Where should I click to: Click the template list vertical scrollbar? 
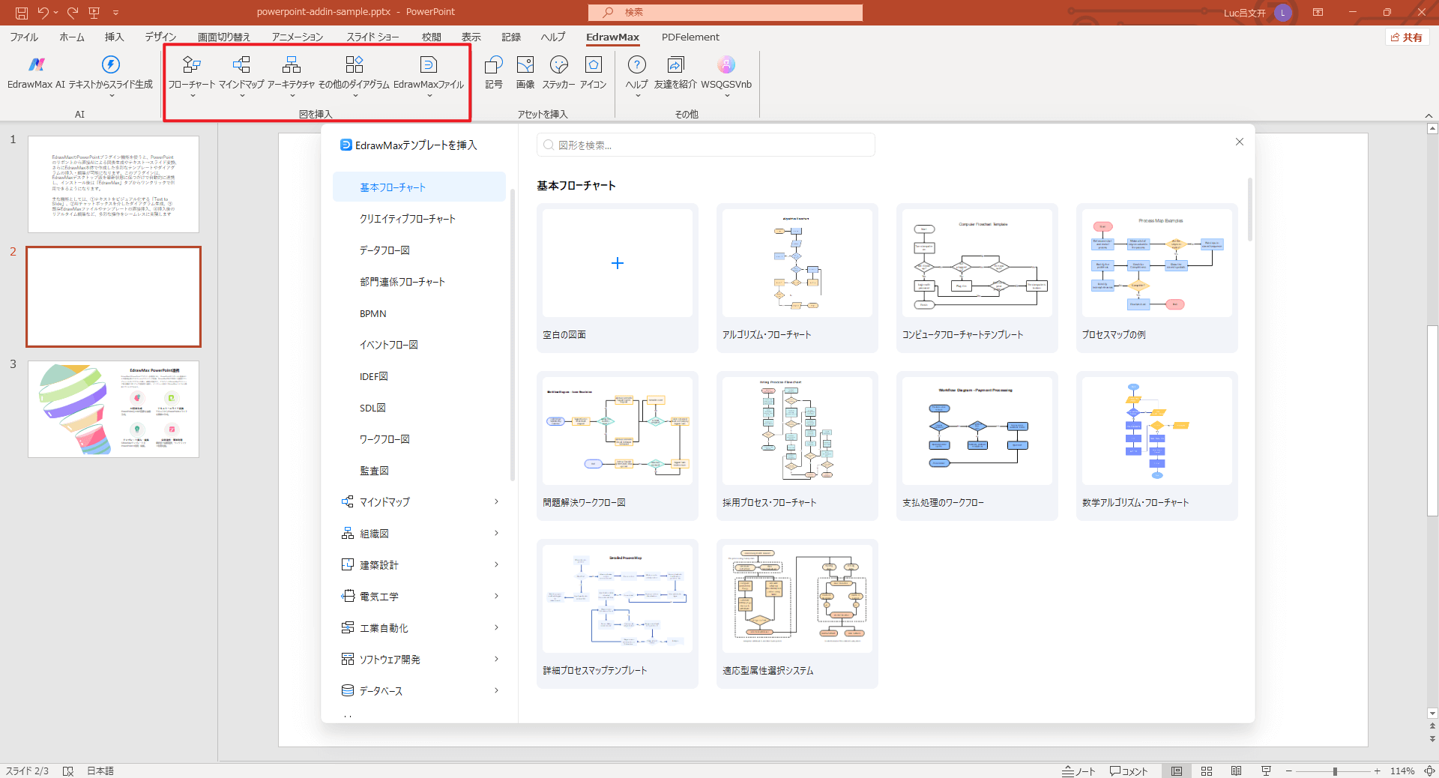[1249, 210]
